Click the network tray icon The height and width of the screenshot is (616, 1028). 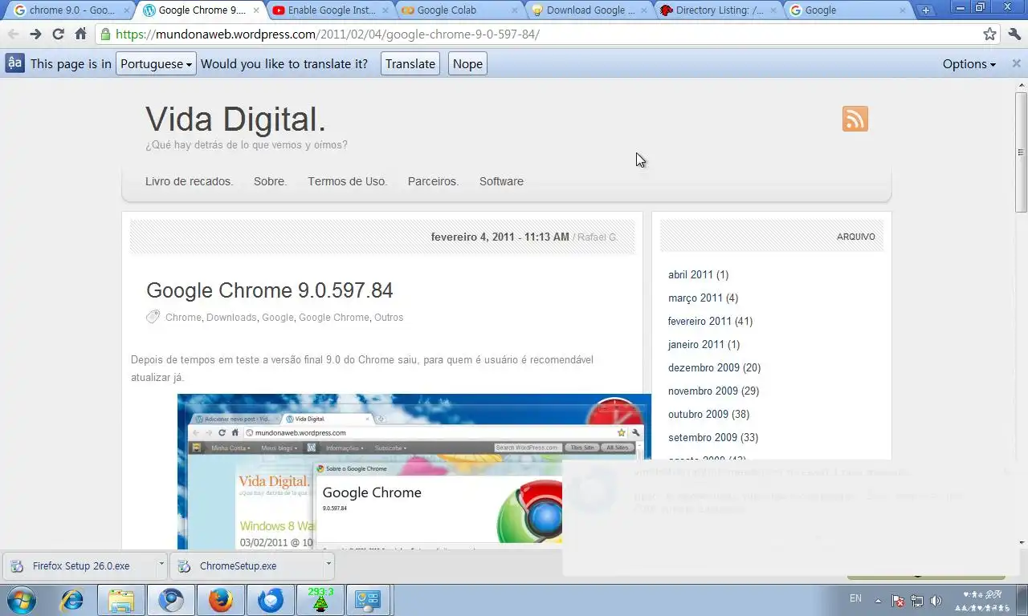917,601
